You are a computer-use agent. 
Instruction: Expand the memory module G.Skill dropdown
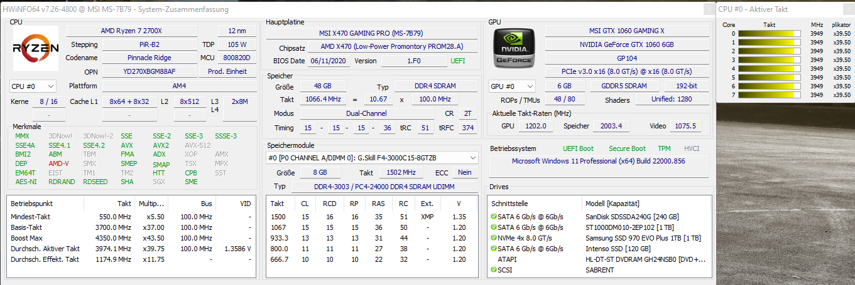372,157
